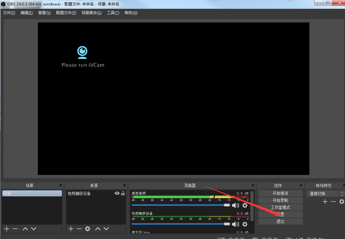Image resolution: width=345 pixels, height=239 pixels.
Task: Click the 桌面音频 channel label
Action: (139, 193)
